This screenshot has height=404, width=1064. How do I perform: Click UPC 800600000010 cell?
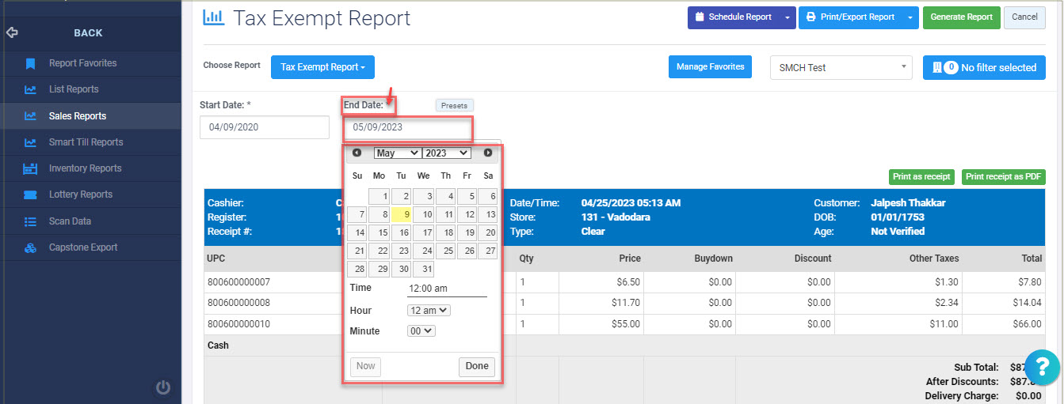coord(238,324)
